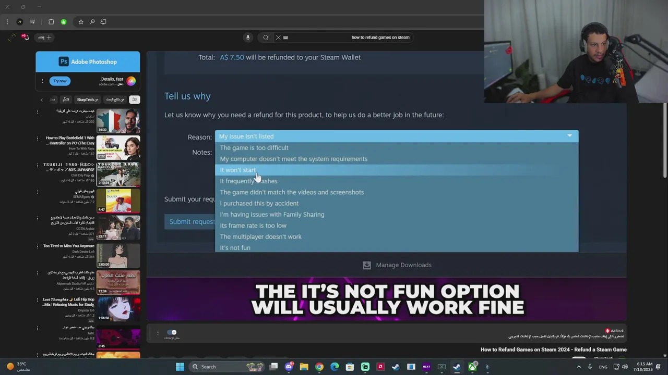Viewport: 668px width, 375px height.
Task: Choose 'The multiplayer doesn't work'
Action: tap(397, 236)
